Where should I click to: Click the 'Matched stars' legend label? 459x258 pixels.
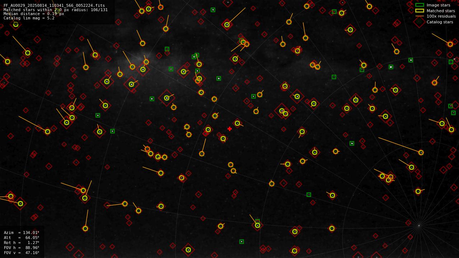441,11
